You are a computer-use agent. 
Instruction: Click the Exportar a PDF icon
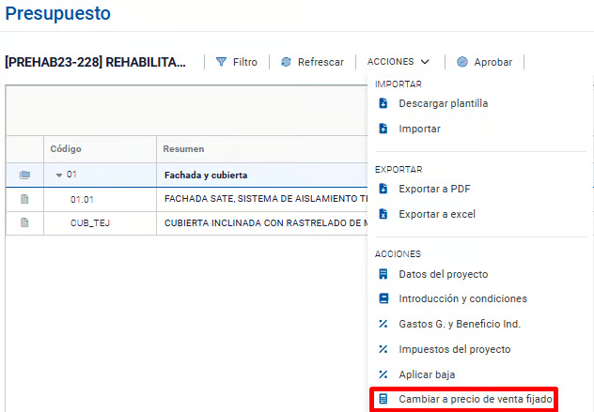[383, 190]
